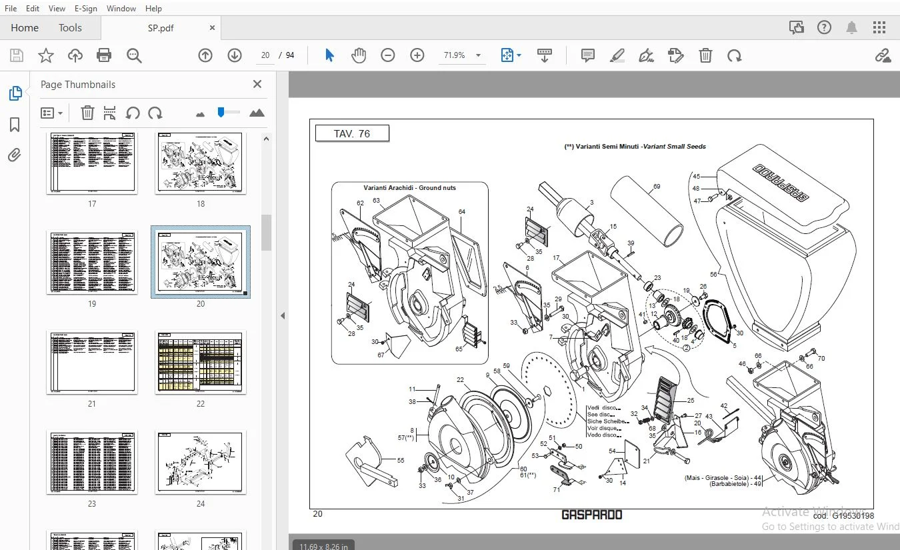This screenshot has height=550, width=900.
Task: Click the edit page stamp tool
Action: click(676, 55)
